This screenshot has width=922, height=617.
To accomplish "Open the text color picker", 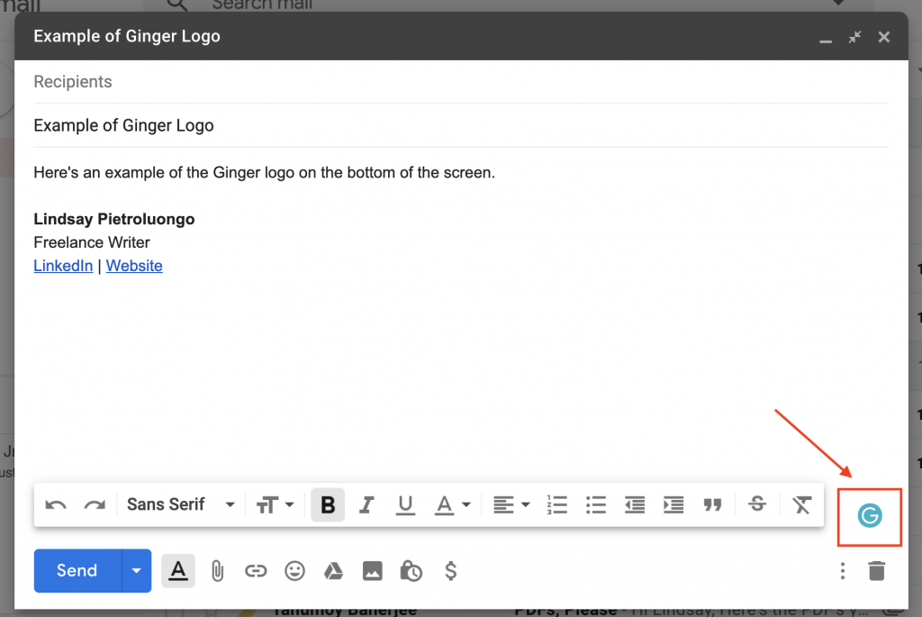I will (x=452, y=504).
